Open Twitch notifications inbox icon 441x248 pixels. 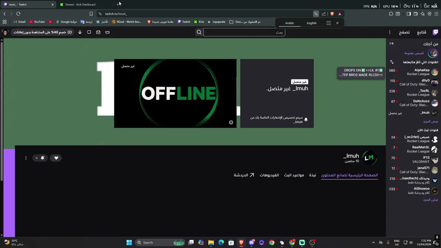tap(98, 32)
